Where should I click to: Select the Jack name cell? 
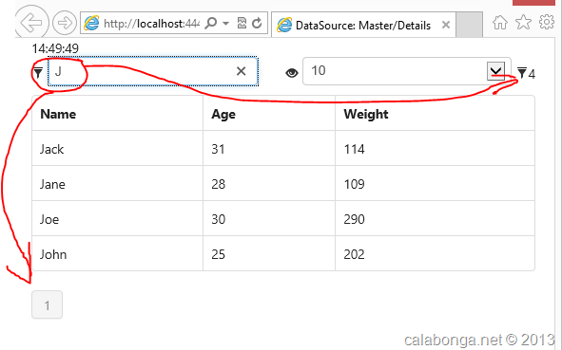click(x=117, y=148)
